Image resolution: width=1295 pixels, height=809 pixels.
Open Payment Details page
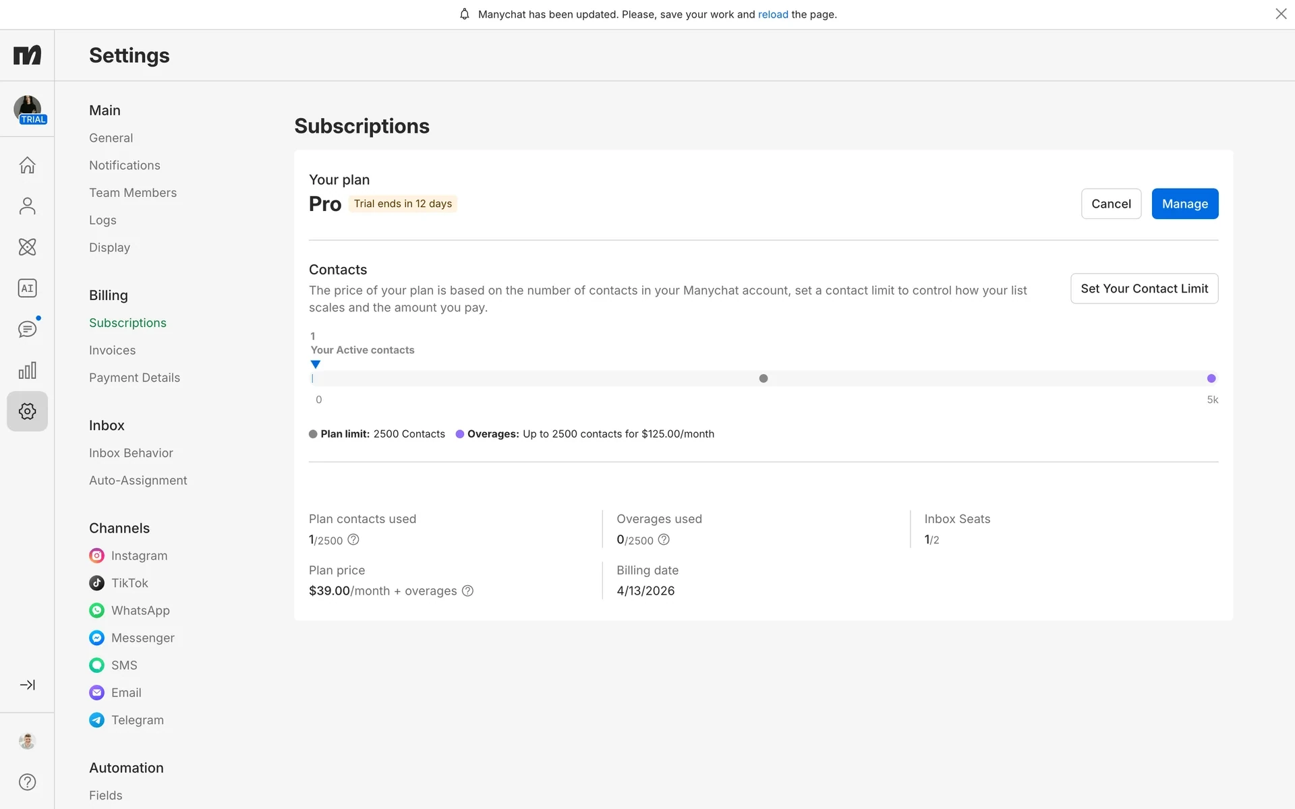[x=134, y=378]
